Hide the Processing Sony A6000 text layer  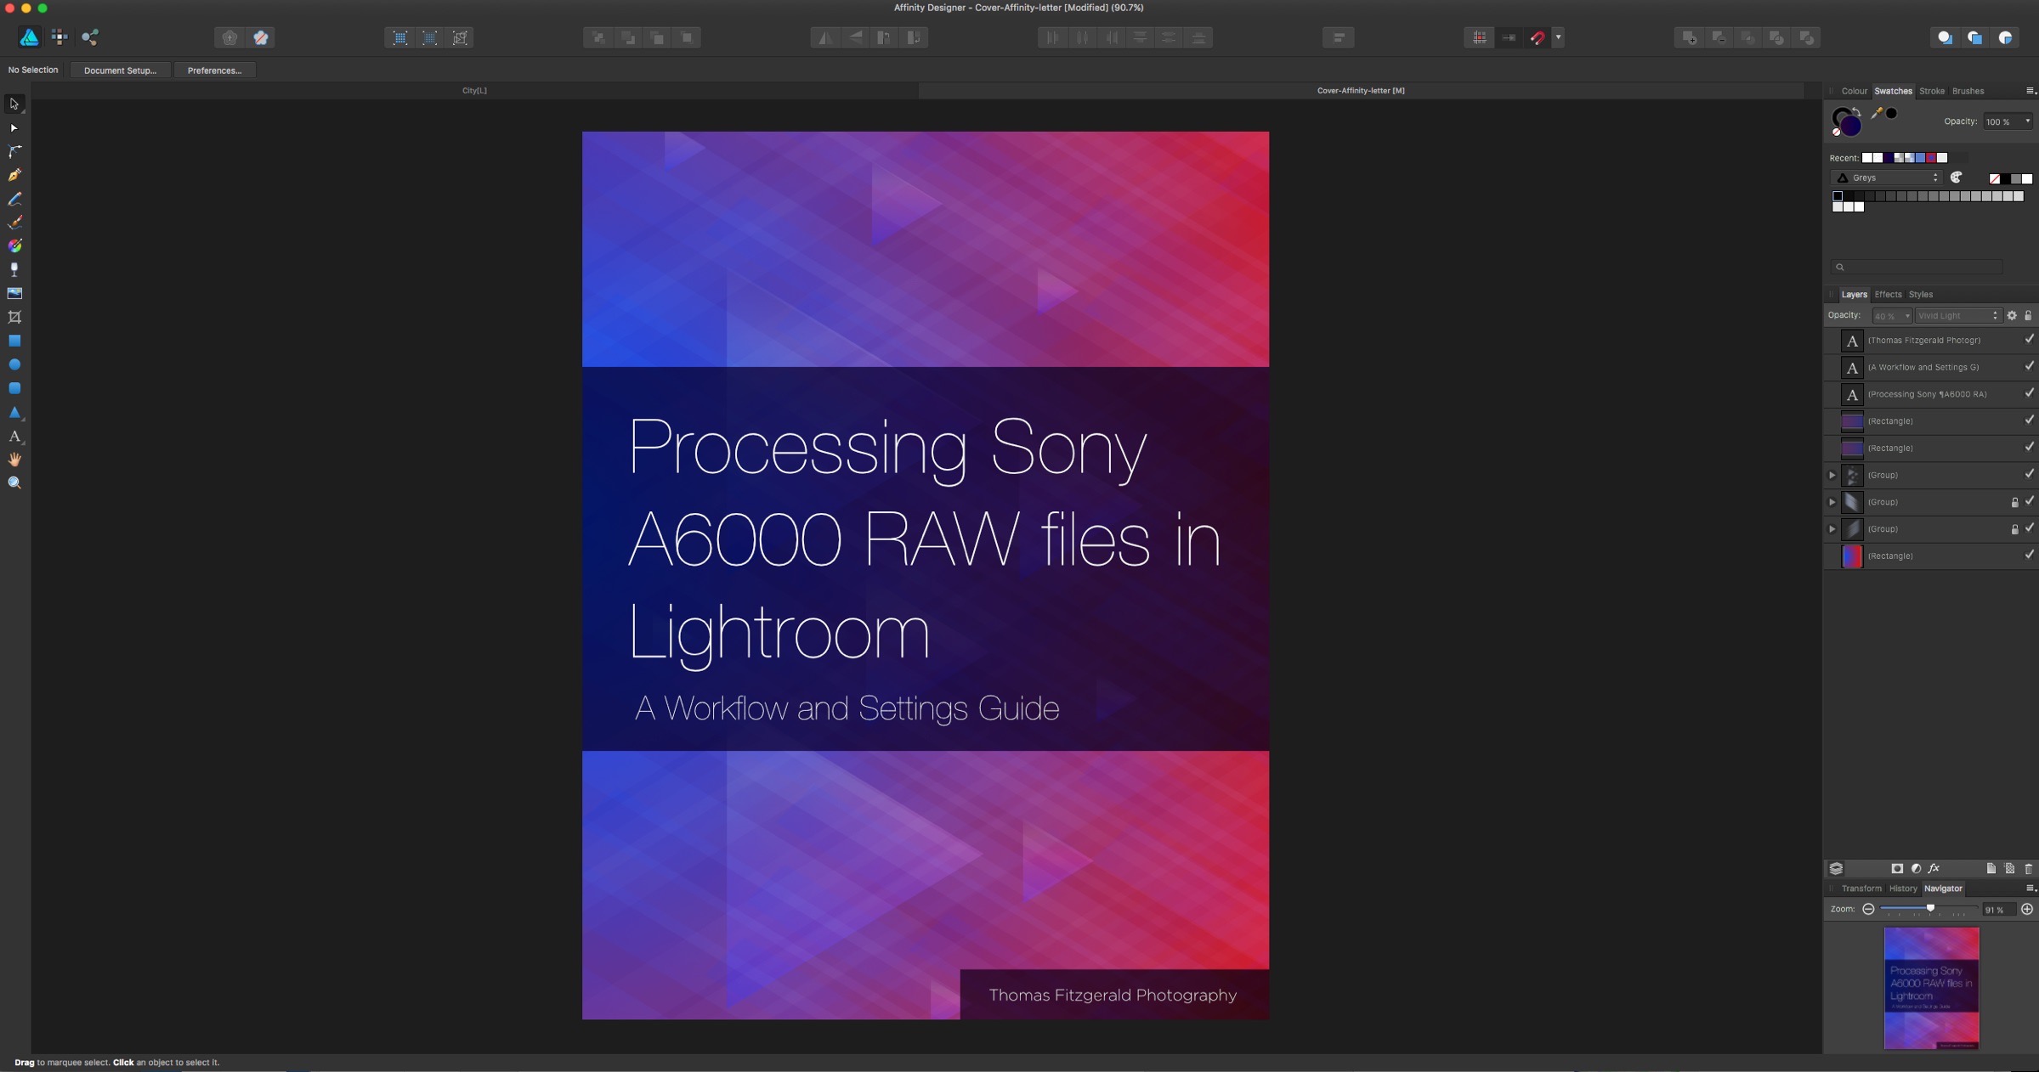(2029, 393)
